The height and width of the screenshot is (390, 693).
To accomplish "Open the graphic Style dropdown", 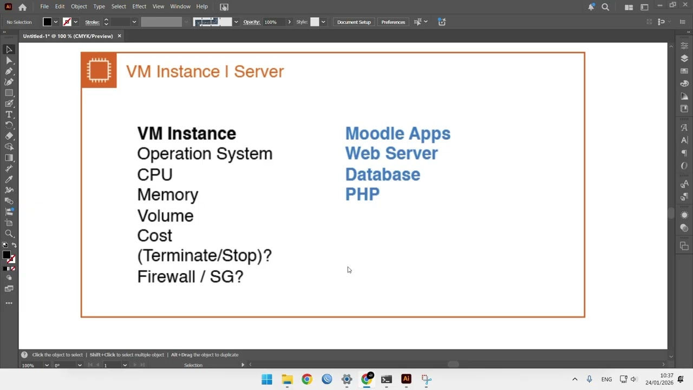I will coord(323,22).
